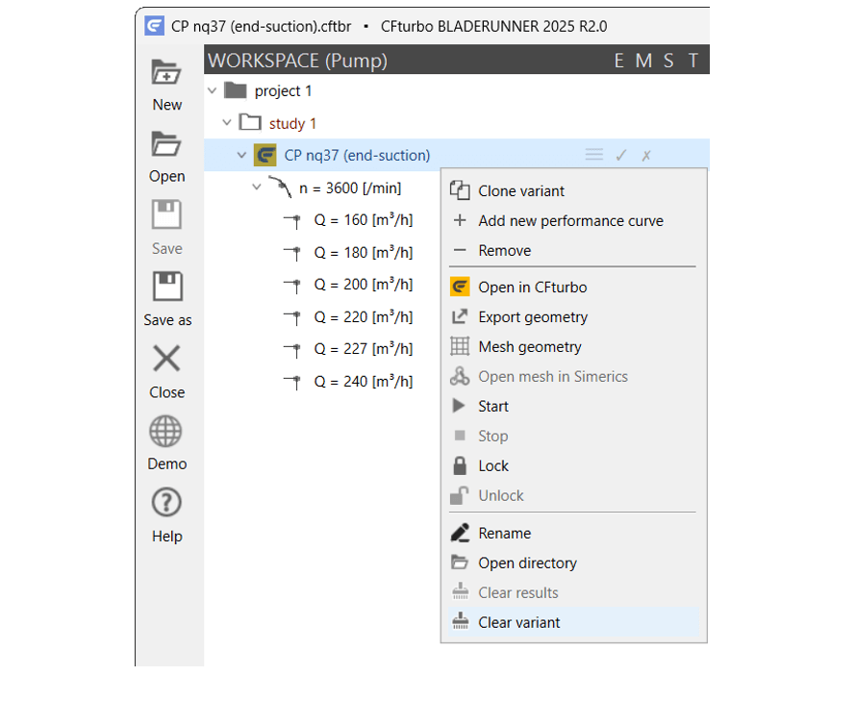This screenshot has height=701, width=856.
Task: Click the performance curve icon beside n = 3600
Action: (x=280, y=187)
